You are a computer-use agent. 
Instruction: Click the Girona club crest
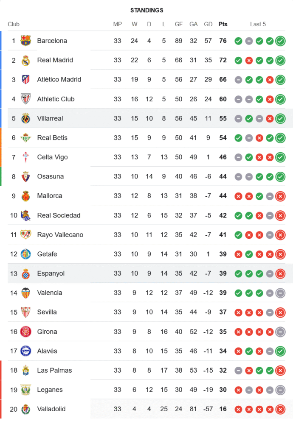coord(26,332)
